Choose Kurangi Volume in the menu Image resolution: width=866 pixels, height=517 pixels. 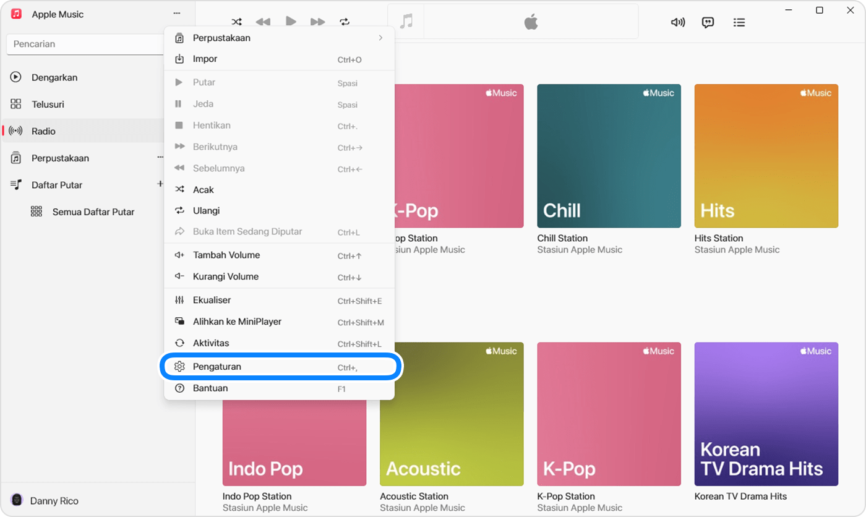pyautogui.click(x=279, y=276)
